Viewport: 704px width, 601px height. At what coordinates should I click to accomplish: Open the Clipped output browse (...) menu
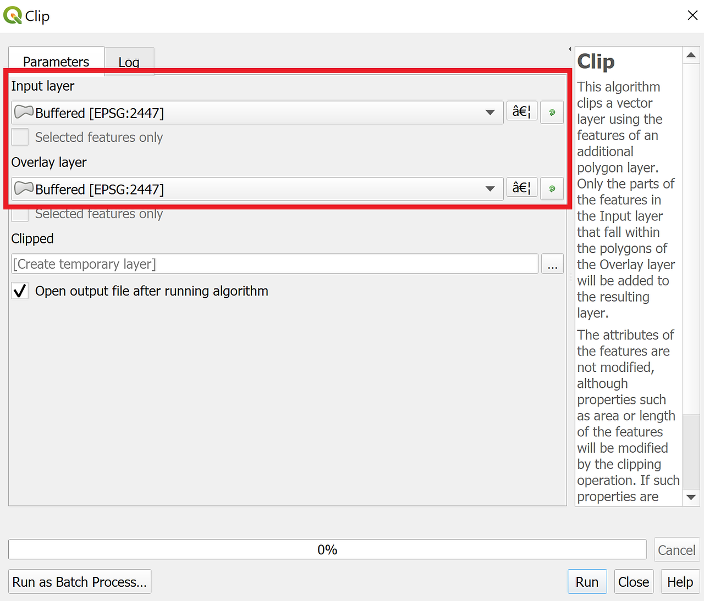pyautogui.click(x=552, y=264)
